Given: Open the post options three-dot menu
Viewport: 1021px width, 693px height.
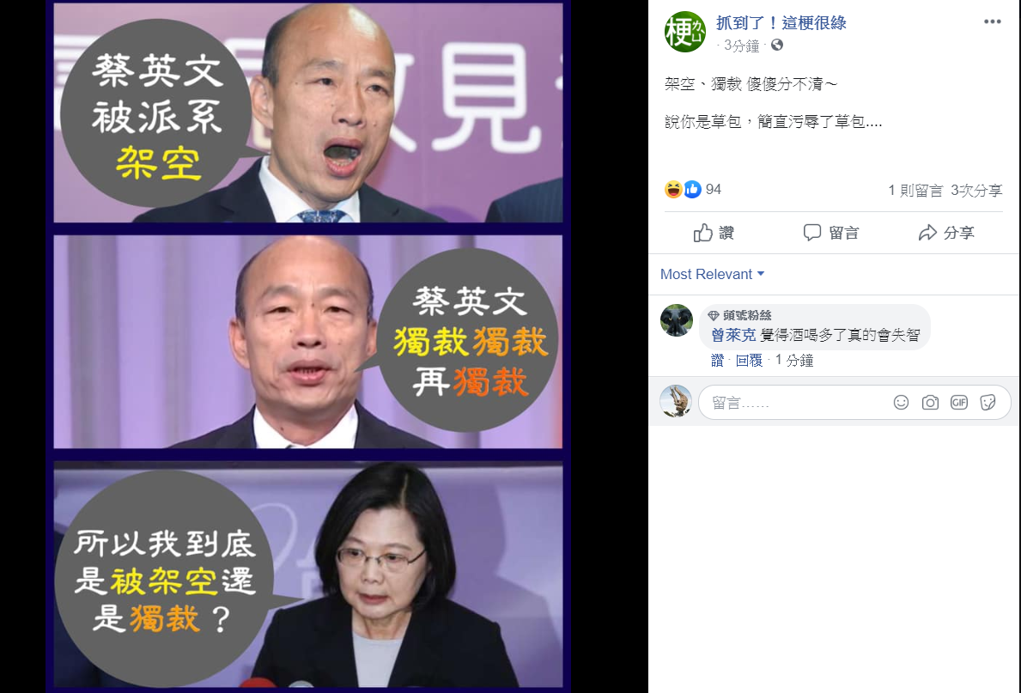Looking at the screenshot, I should [992, 21].
